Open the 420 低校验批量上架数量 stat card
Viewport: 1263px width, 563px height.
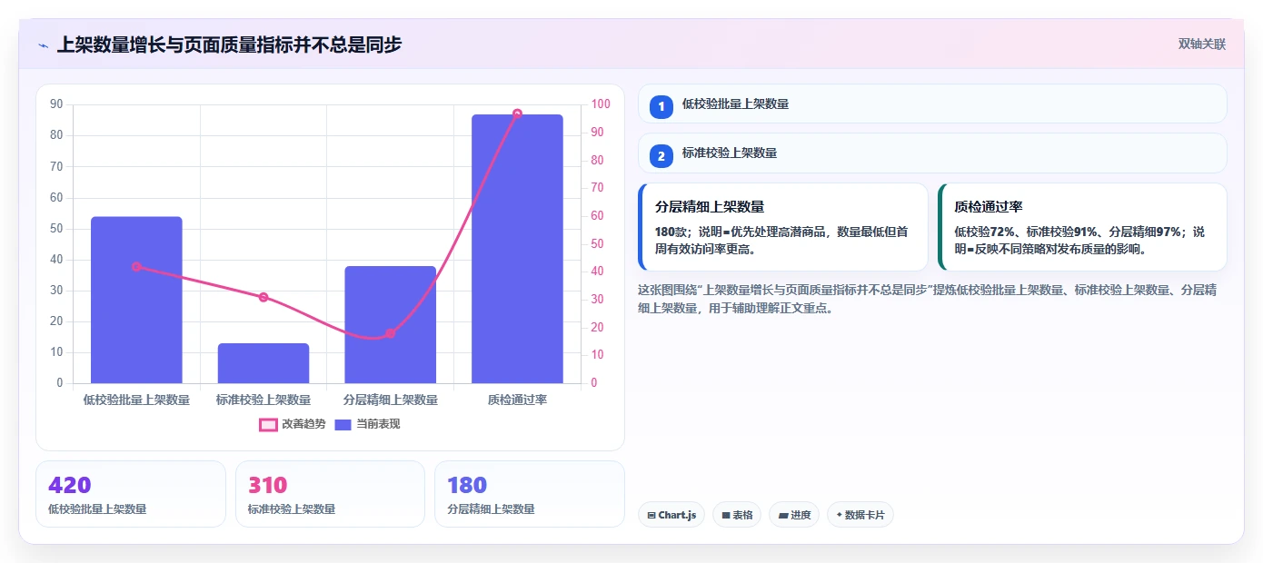[x=131, y=494]
